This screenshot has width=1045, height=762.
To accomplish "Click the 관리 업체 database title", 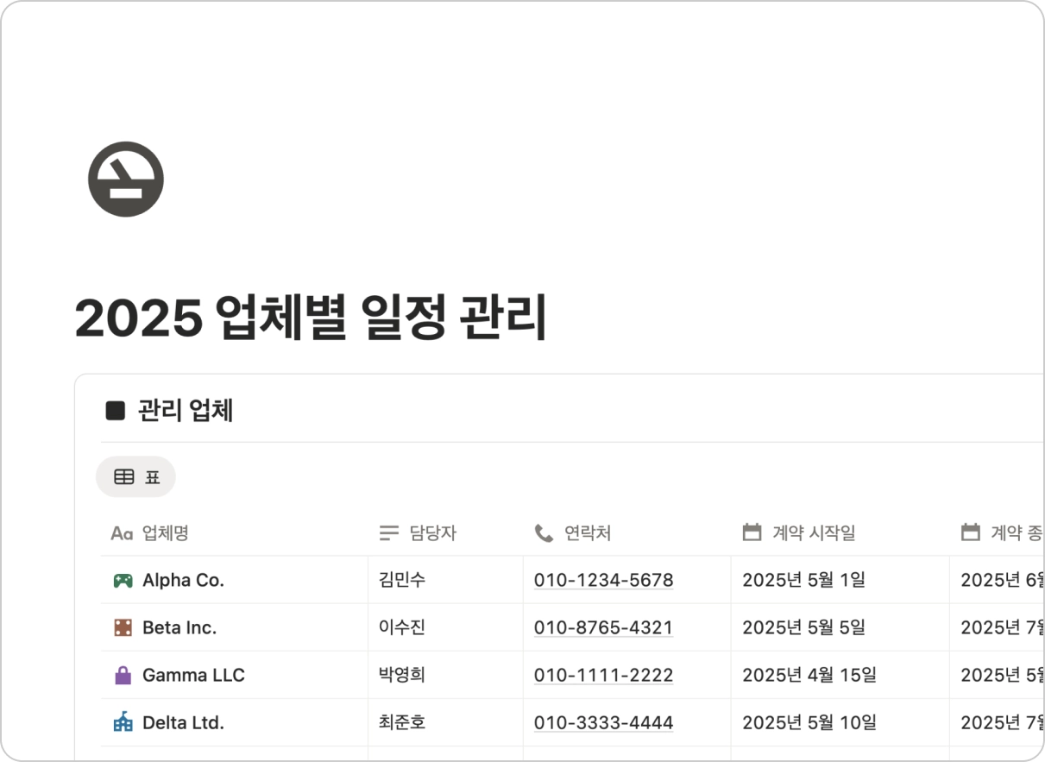I will pyautogui.click(x=186, y=411).
